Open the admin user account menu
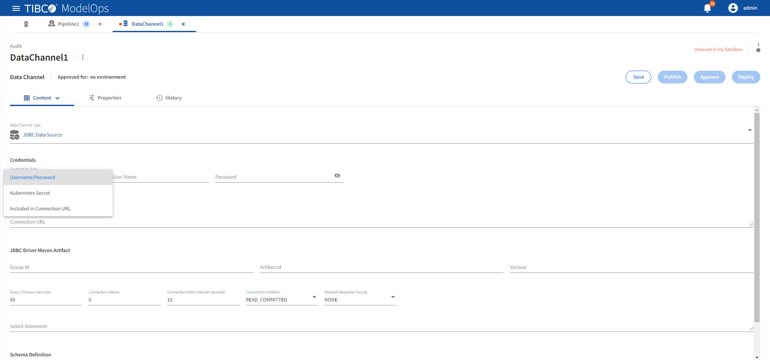This screenshot has width=770, height=360. point(743,8)
